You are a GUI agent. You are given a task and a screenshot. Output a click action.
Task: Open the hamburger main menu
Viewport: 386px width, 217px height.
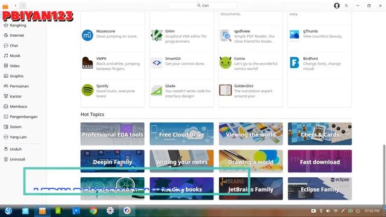coord(346,5)
